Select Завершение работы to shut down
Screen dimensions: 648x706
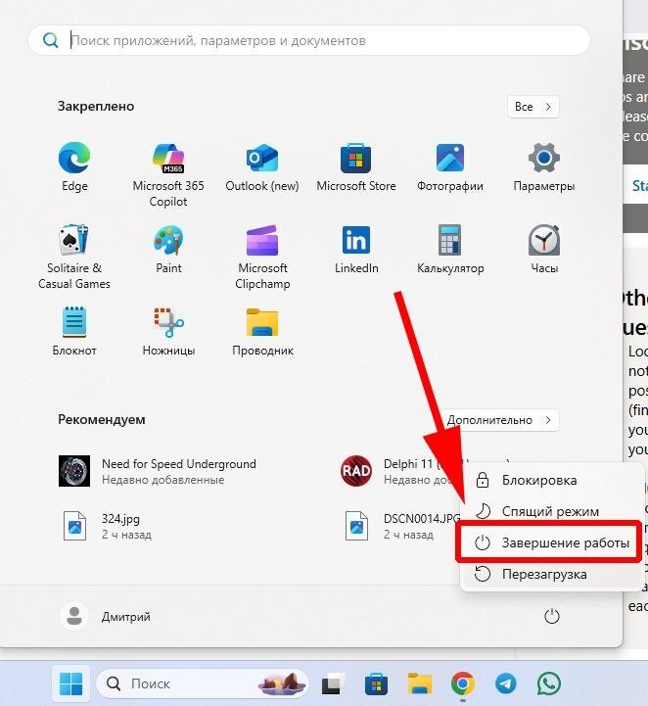551,543
